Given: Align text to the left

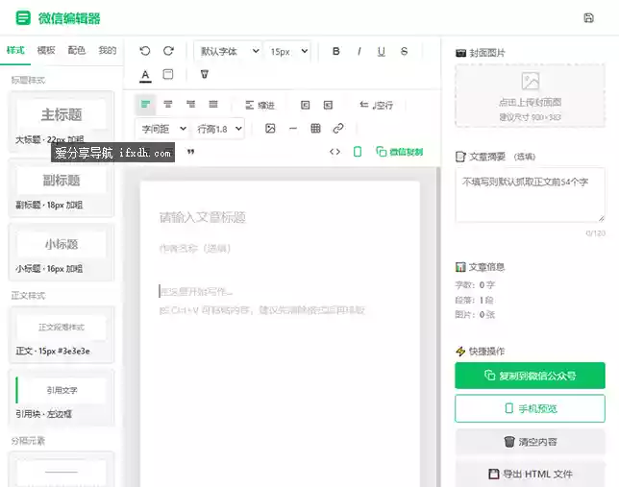Looking at the screenshot, I should 145,105.
